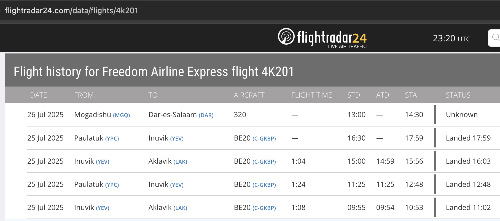Open the Dar-es-Salaam DAR airport link
The image size is (500, 221).
(206, 115)
